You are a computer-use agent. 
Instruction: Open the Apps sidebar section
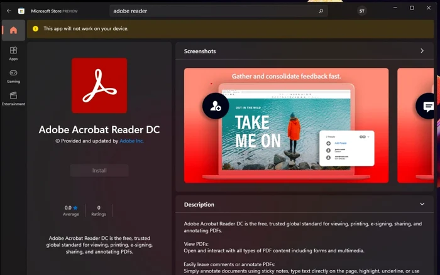click(x=13, y=53)
